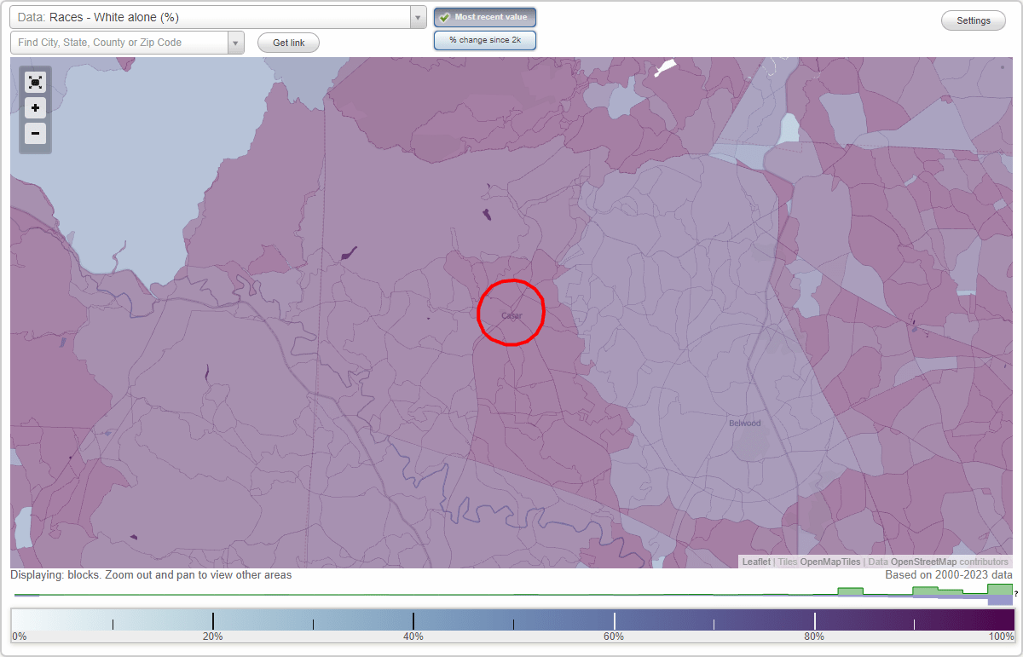Keep Most recent value mode active

click(x=484, y=17)
